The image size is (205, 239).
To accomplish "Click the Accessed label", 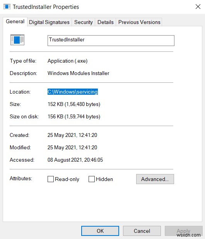I will point(22,160).
